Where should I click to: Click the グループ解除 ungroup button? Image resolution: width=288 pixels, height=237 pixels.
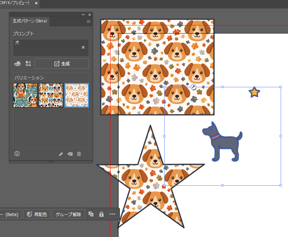68,214
